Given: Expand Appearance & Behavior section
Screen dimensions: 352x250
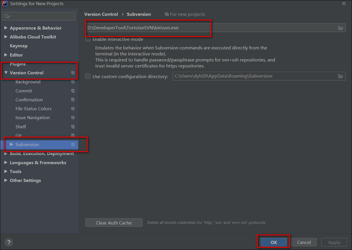Looking at the screenshot, I should point(6,28).
